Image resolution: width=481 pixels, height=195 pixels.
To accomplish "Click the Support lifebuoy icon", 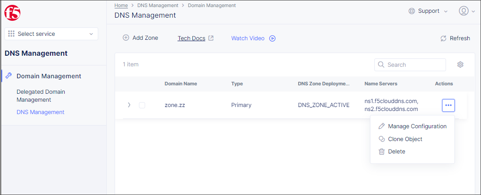I will point(412,11).
